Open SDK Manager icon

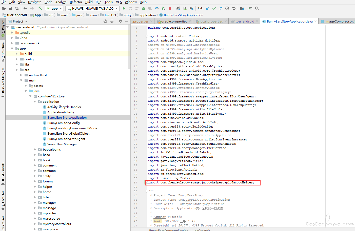(191, 8)
